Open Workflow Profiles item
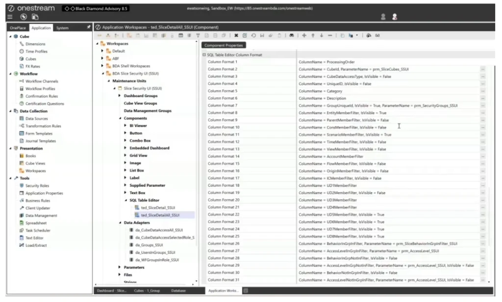 pyautogui.click(x=40, y=89)
